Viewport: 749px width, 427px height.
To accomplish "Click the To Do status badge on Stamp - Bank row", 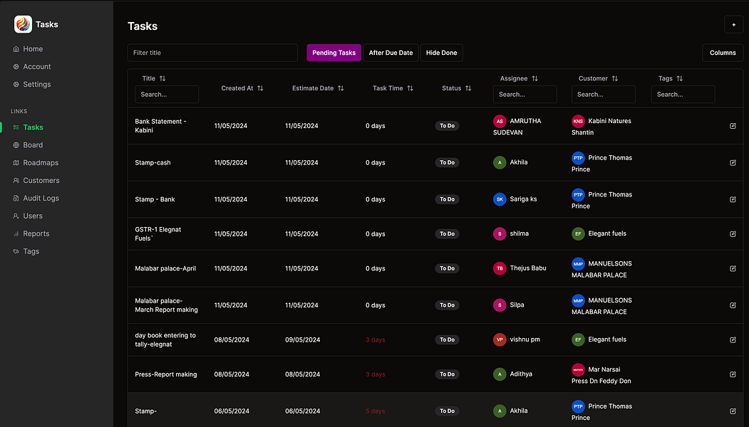I will [x=447, y=199].
